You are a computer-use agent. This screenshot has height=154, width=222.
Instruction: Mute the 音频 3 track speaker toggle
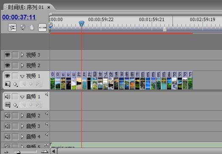[8, 126]
